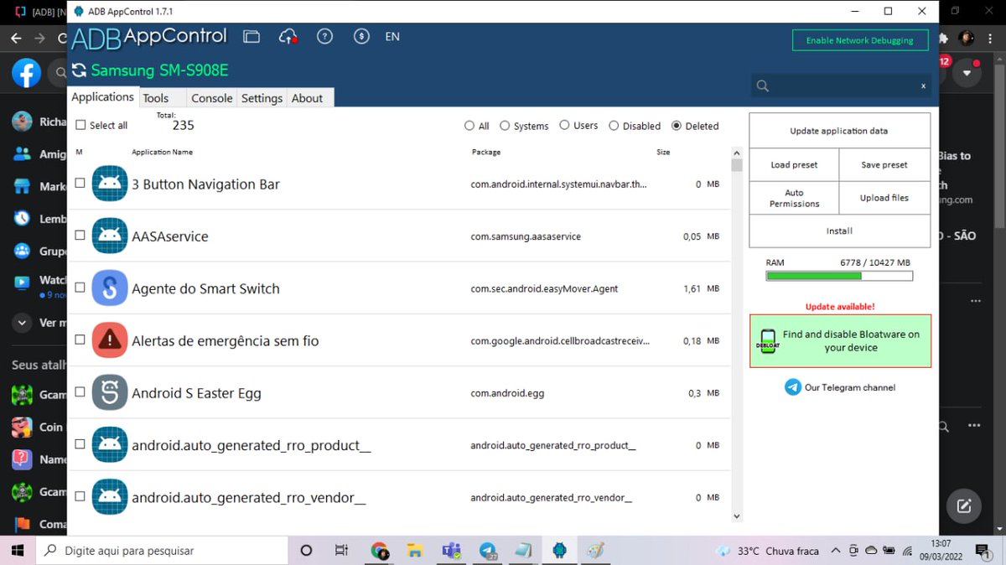Check the Android S Easter Egg checkbox

80,391
